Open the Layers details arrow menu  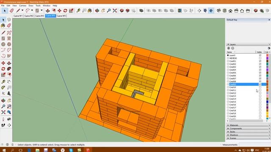(269, 48)
